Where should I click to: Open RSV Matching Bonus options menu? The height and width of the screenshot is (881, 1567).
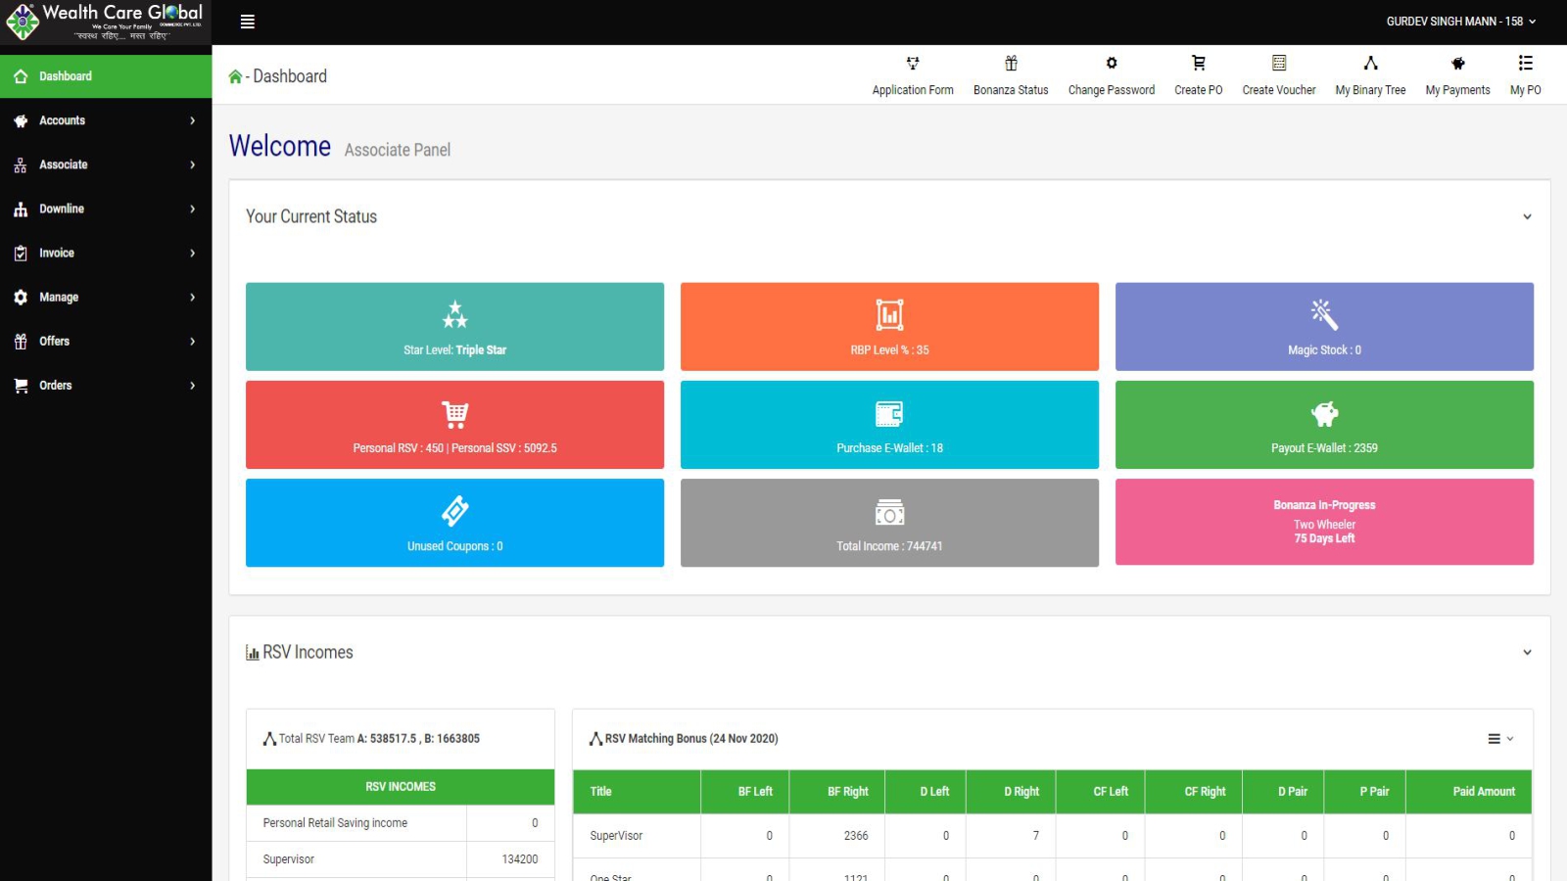[1499, 739]
